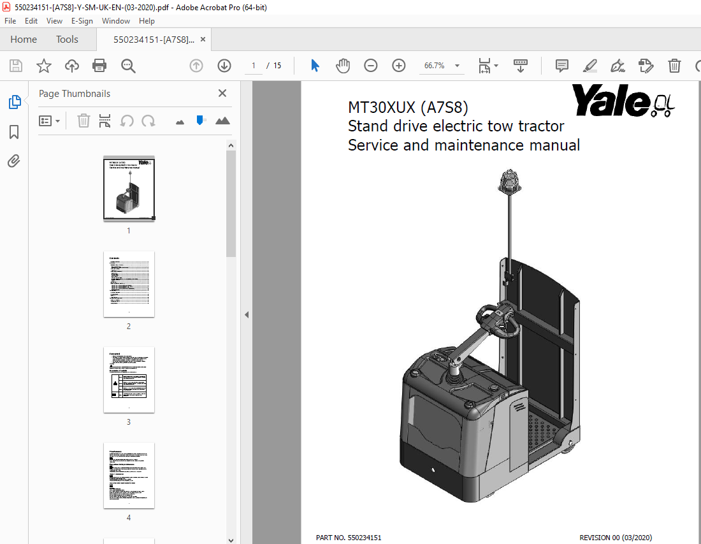Open the Edit menu

[31, 21]
